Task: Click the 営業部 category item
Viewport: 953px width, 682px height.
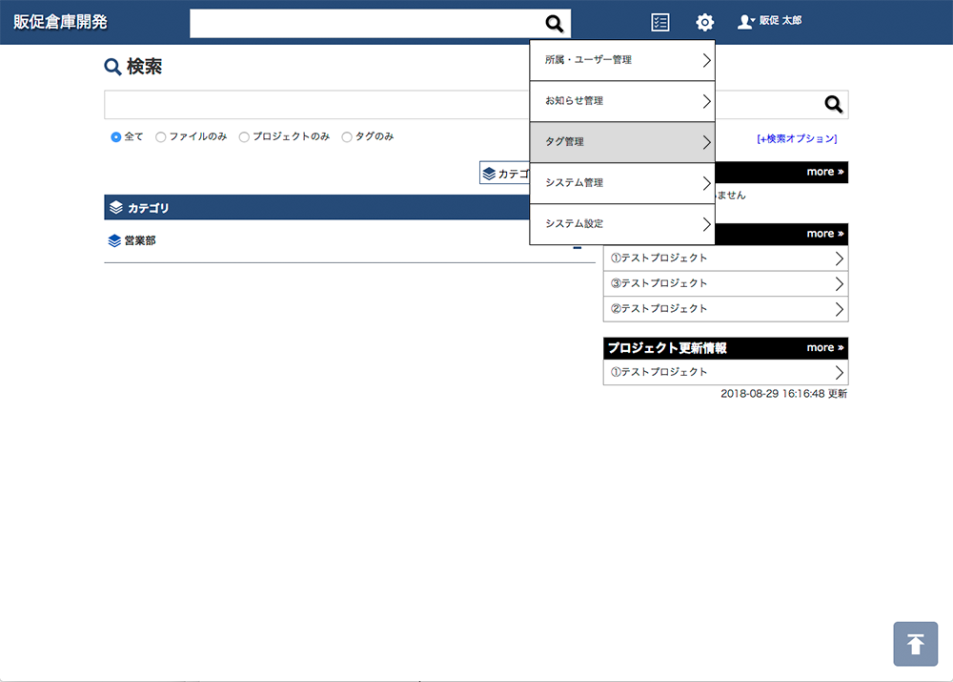Action: click(x=140, y=241)
